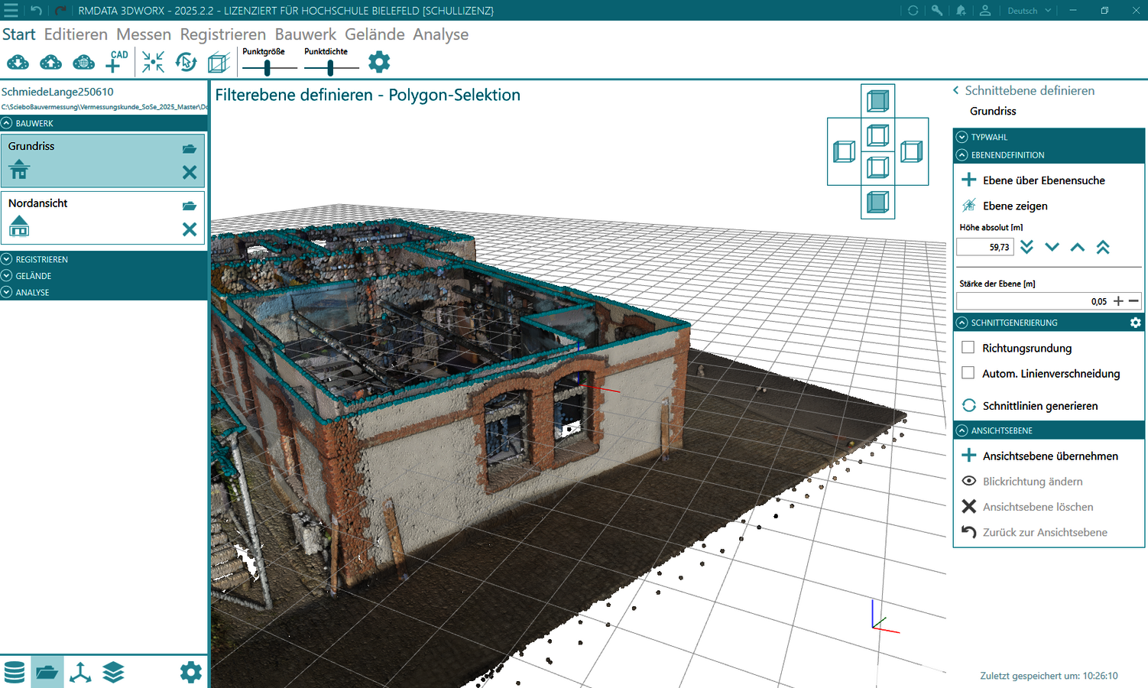Image resolution: width=1148 pixels, height=688 pixels.
Task: Switch to the Analyse menu tab
Action: (x=440, y=34)
